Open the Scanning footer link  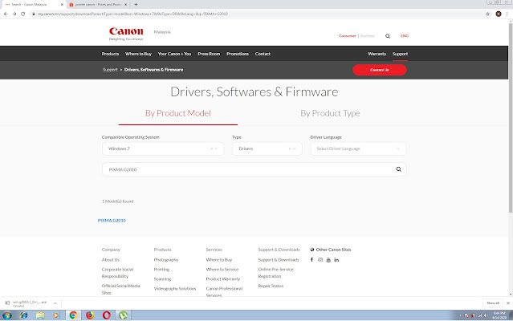(162, 278)
